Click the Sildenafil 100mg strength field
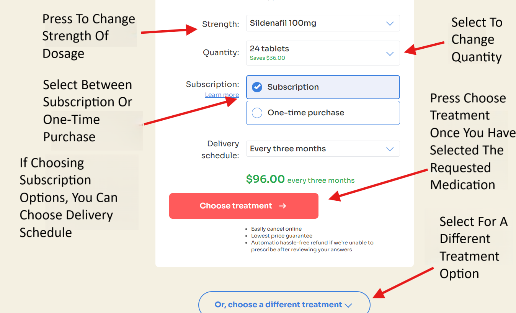516x313 pixels. (283, 23)
